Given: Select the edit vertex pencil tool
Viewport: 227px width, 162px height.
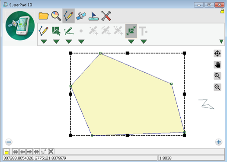Looking at the screenshot, I should point(69,31).
